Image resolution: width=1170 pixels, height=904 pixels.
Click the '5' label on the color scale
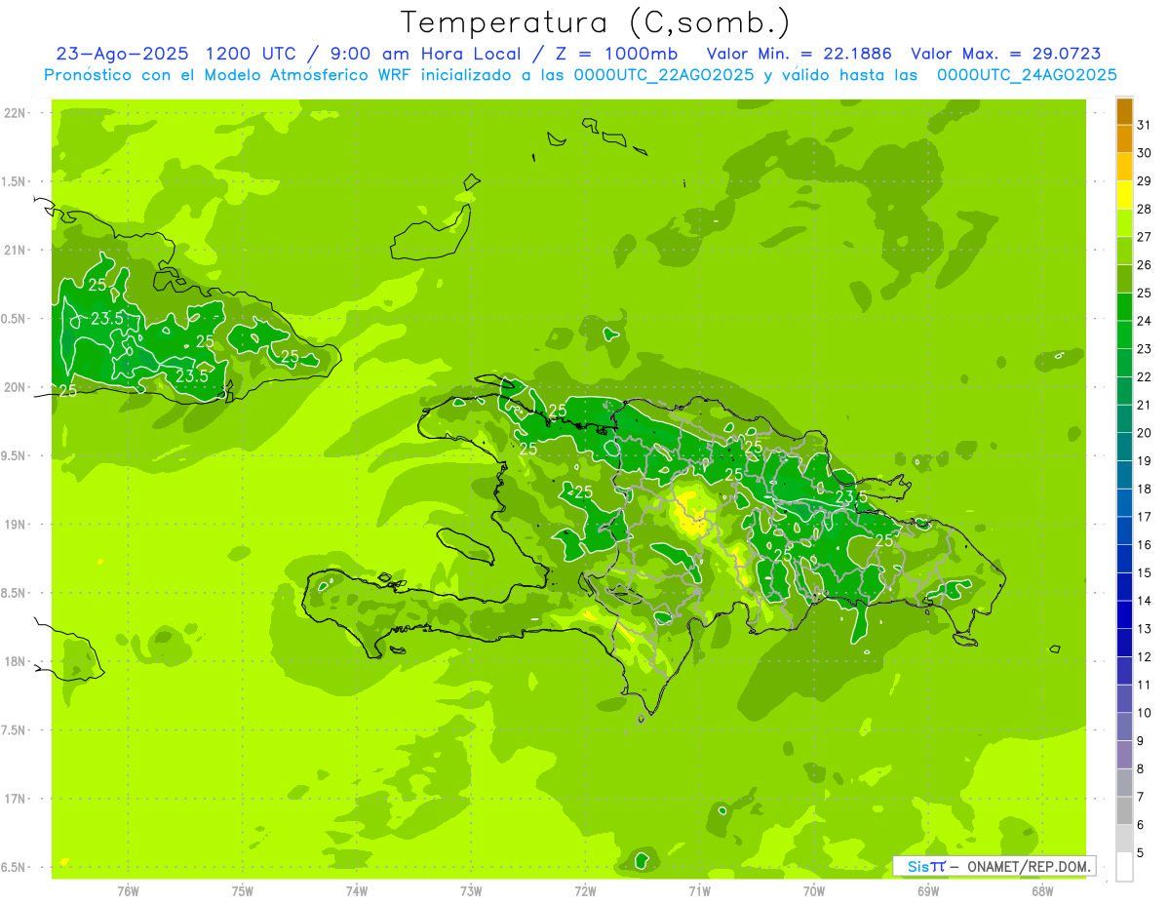pos(1141,852)
